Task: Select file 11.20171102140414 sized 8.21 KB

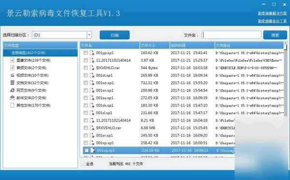Action: point(113,120)
